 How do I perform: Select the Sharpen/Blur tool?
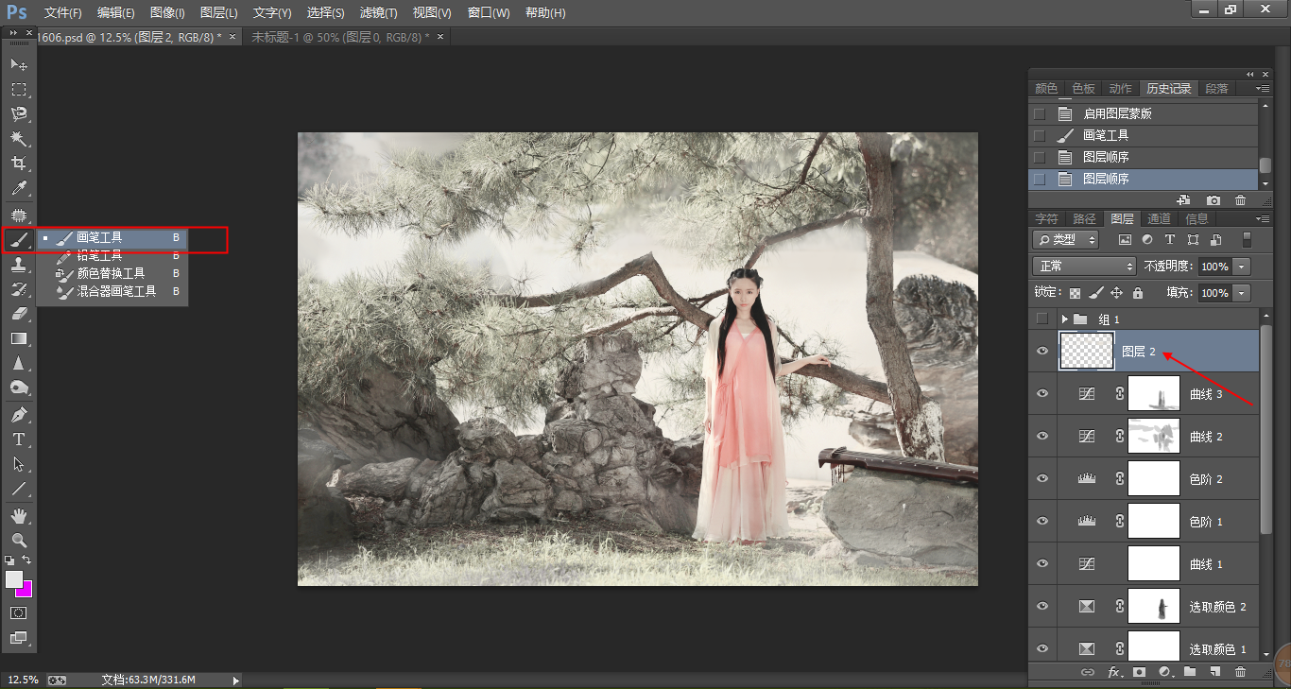(x=18, y=363)
